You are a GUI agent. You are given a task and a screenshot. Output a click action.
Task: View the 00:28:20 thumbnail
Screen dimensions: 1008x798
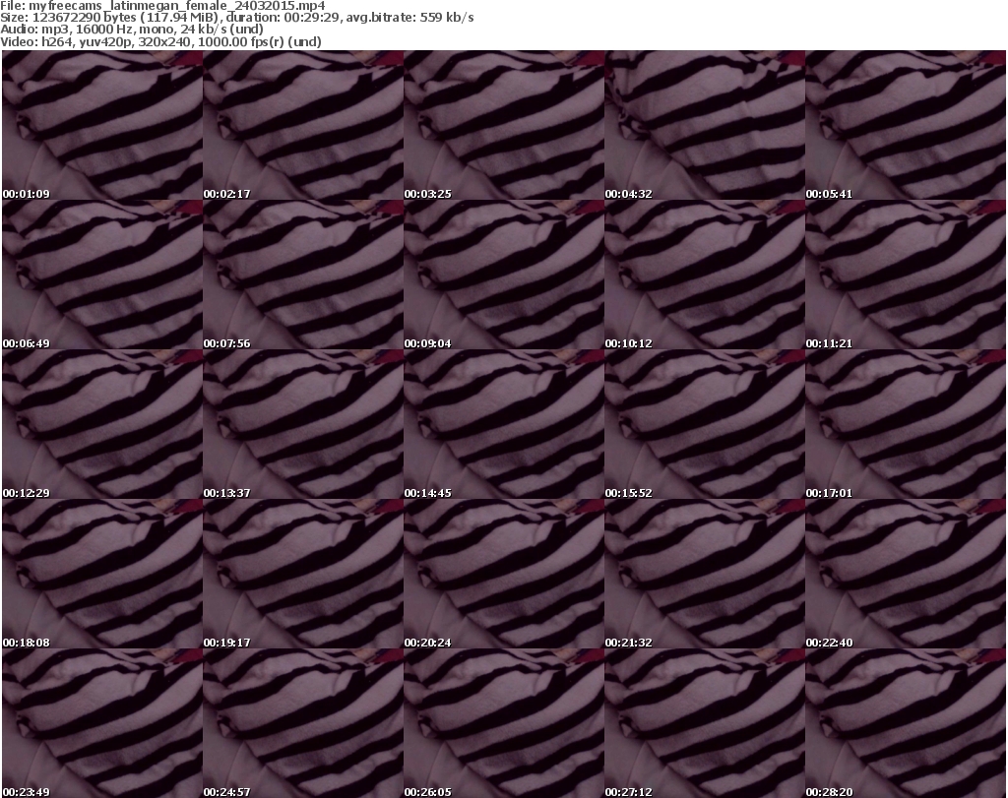pyautogui.click(x=906, y=723)
